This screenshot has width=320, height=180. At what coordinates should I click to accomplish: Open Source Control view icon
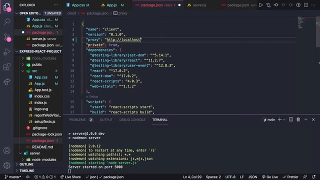(x=7, y=37)
